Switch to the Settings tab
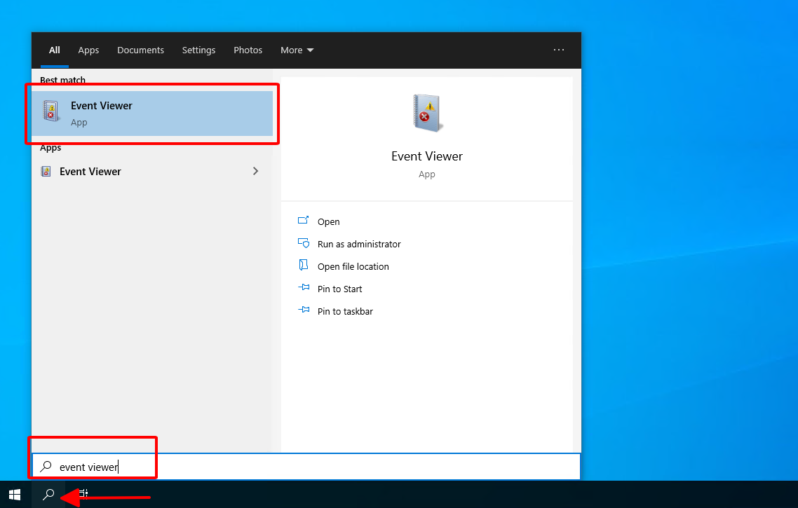 (198, 50)
